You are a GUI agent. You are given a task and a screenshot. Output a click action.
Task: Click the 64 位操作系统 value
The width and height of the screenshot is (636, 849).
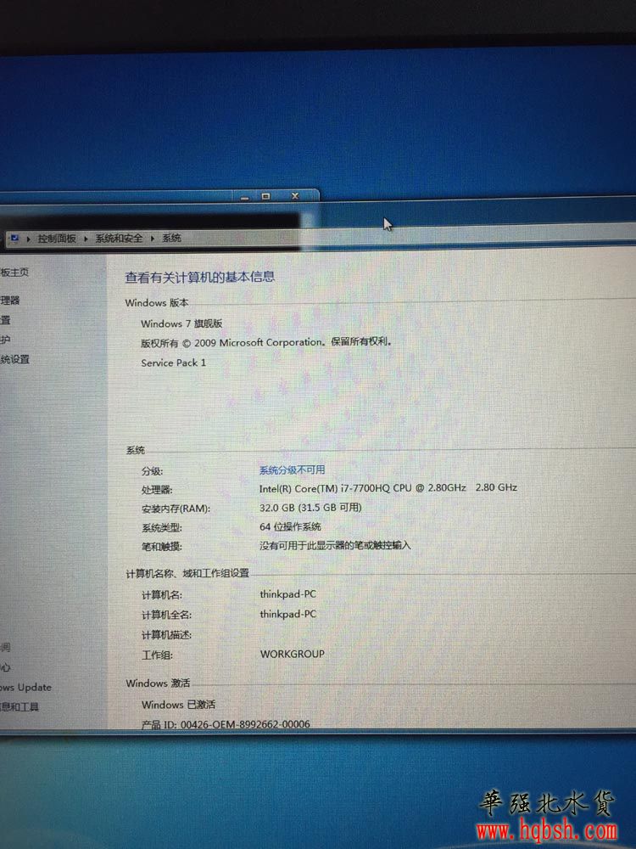[290, 526]
